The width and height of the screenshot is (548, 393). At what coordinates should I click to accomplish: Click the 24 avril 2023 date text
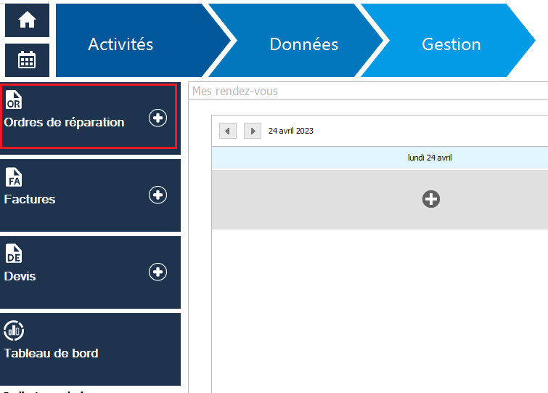tap(291, 131)
